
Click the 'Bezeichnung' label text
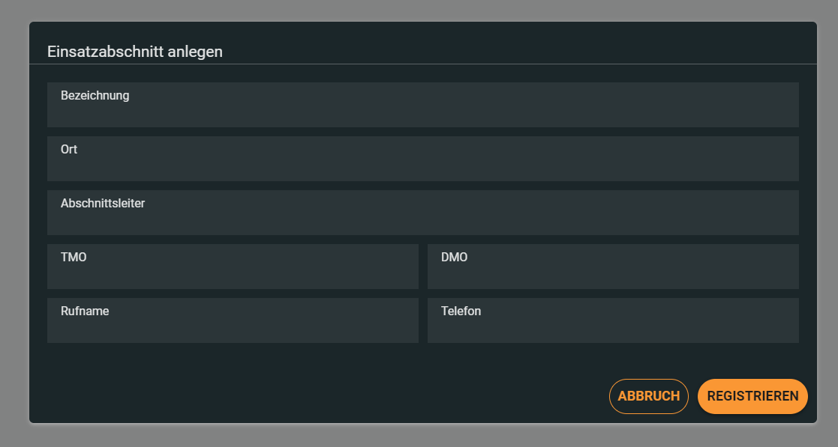click(x=95, y=96)
